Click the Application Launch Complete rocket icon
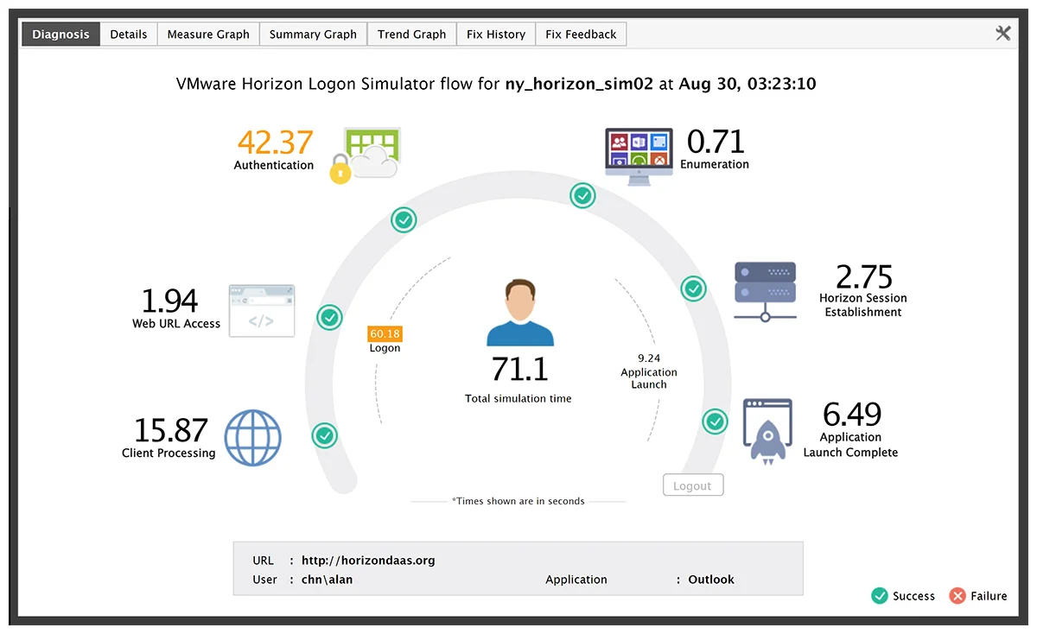1037x634 pixels. point(767,432)
